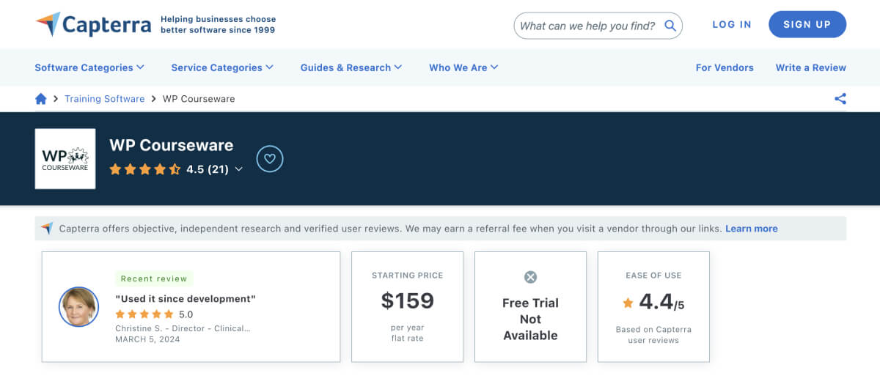Click the WP Courseware breadcrumb text
Screen dimensions: 880x384
[x=199, y=99]
